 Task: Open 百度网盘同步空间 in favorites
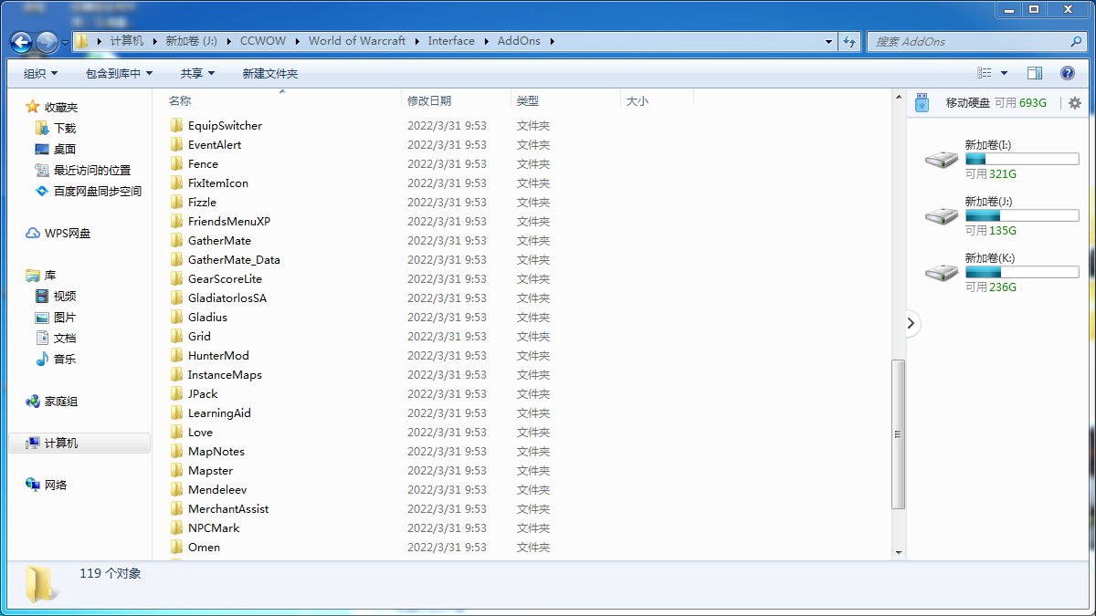(x=97, y=192)
